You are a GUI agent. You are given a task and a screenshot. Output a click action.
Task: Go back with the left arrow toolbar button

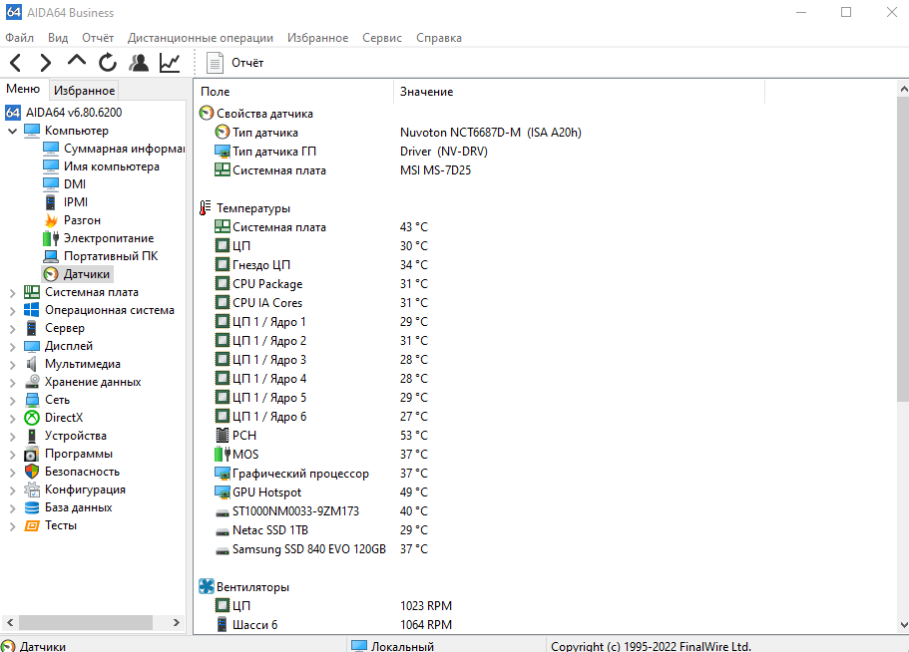point(16,63)
